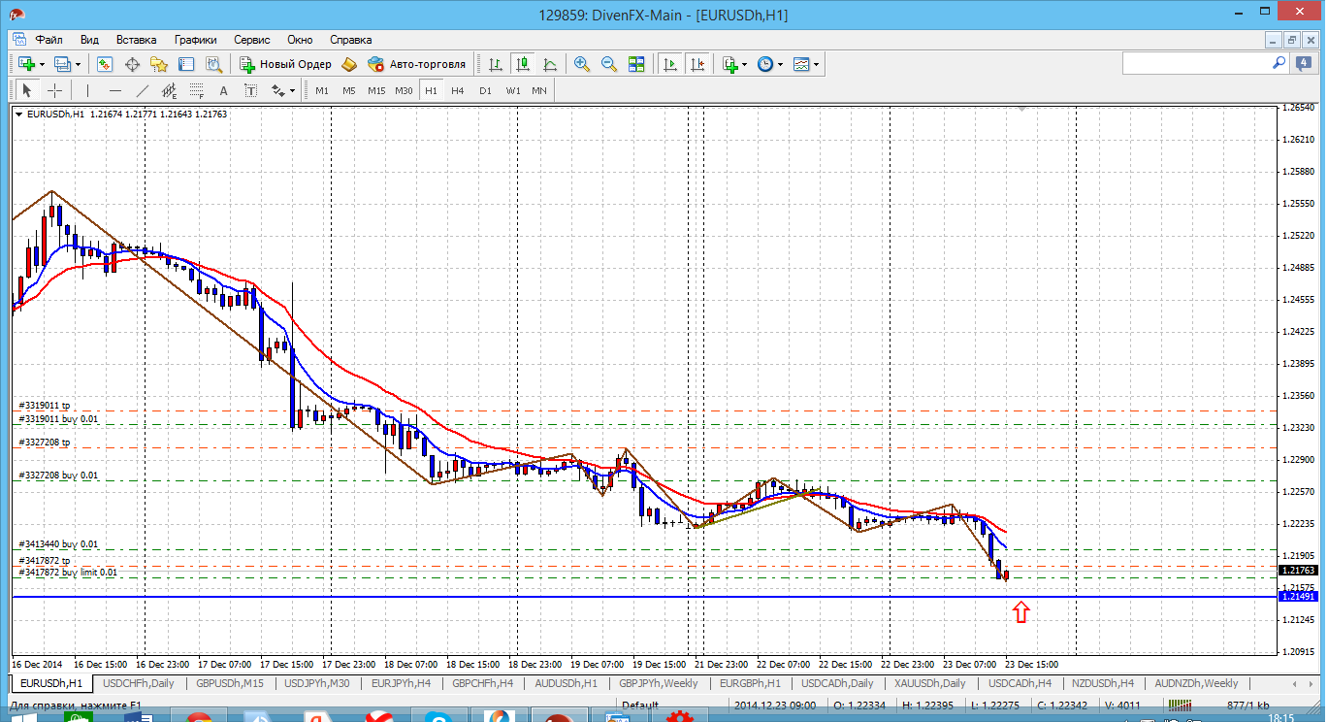Screen dimensions: 1328x722
Task: Toggle Авто-торговля auto trading
Action: pyautogui.click(x=417, y=64)
